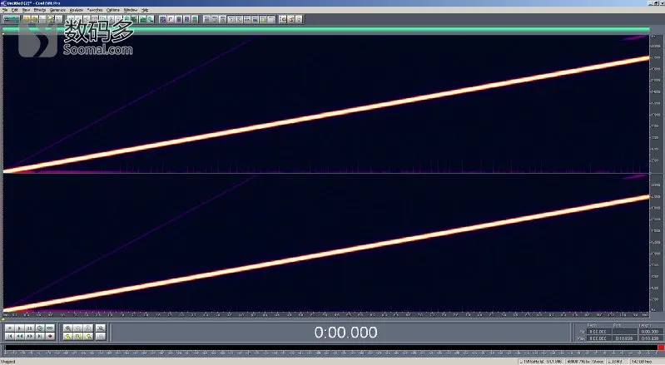
Task: Start playback with the Play button
Action: 19,328
